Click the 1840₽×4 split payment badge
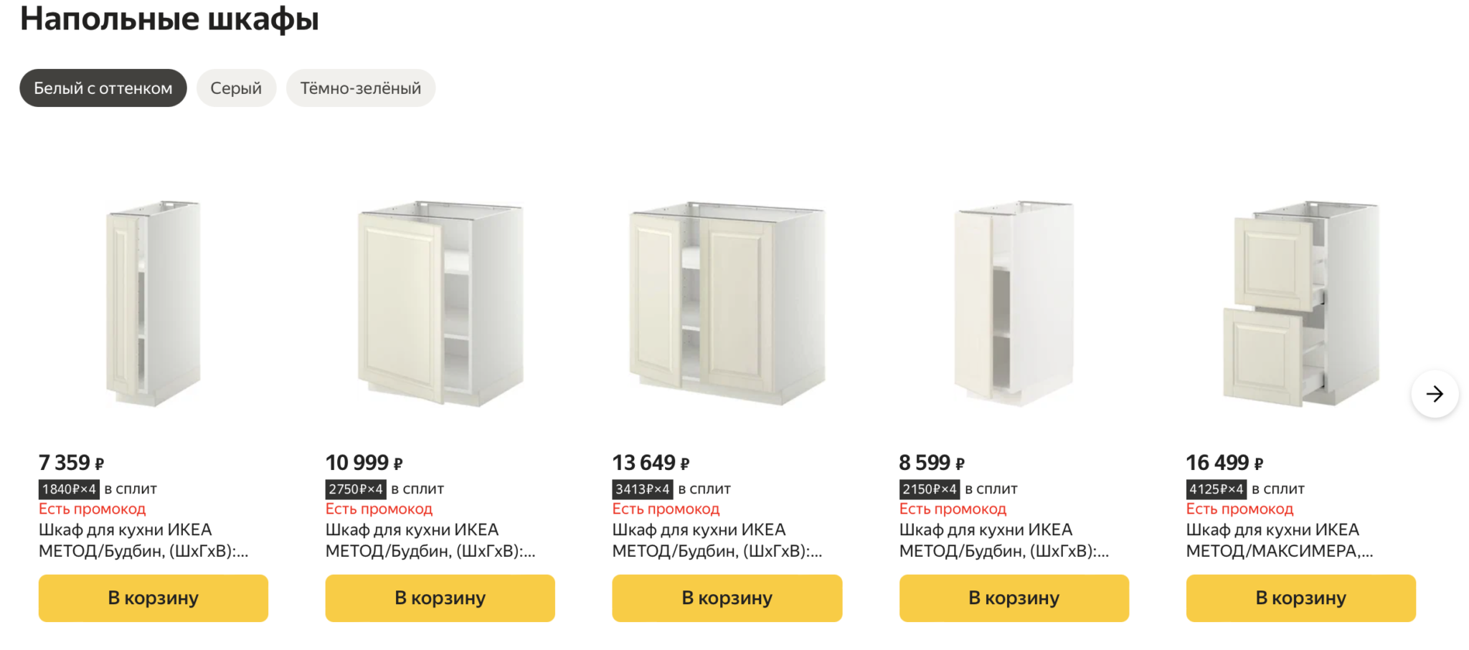This screenshot has width=1469, height=650. [x=69, y=489]
